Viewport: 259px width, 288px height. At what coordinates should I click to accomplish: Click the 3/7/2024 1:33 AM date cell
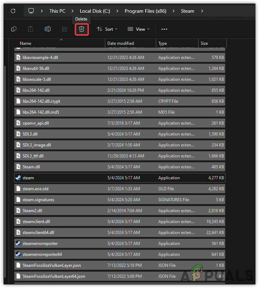pyautogui.click(x=124, y=189)
